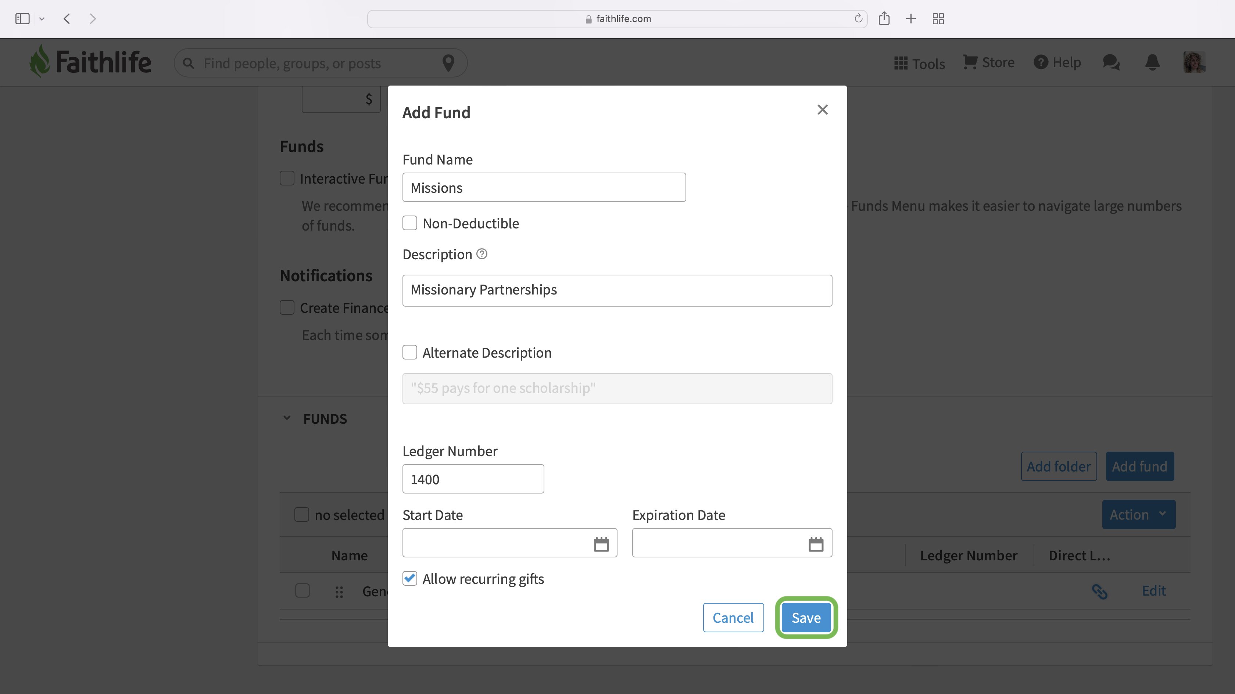Screen dimensions: 1235x694
Task: Click the Safari sidebar toggle icon
Action: tap(22, 19)
